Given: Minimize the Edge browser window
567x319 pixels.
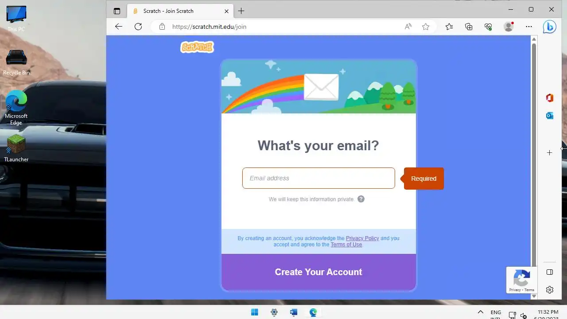Looking at the screenshot, I should (x=511, y=9).
